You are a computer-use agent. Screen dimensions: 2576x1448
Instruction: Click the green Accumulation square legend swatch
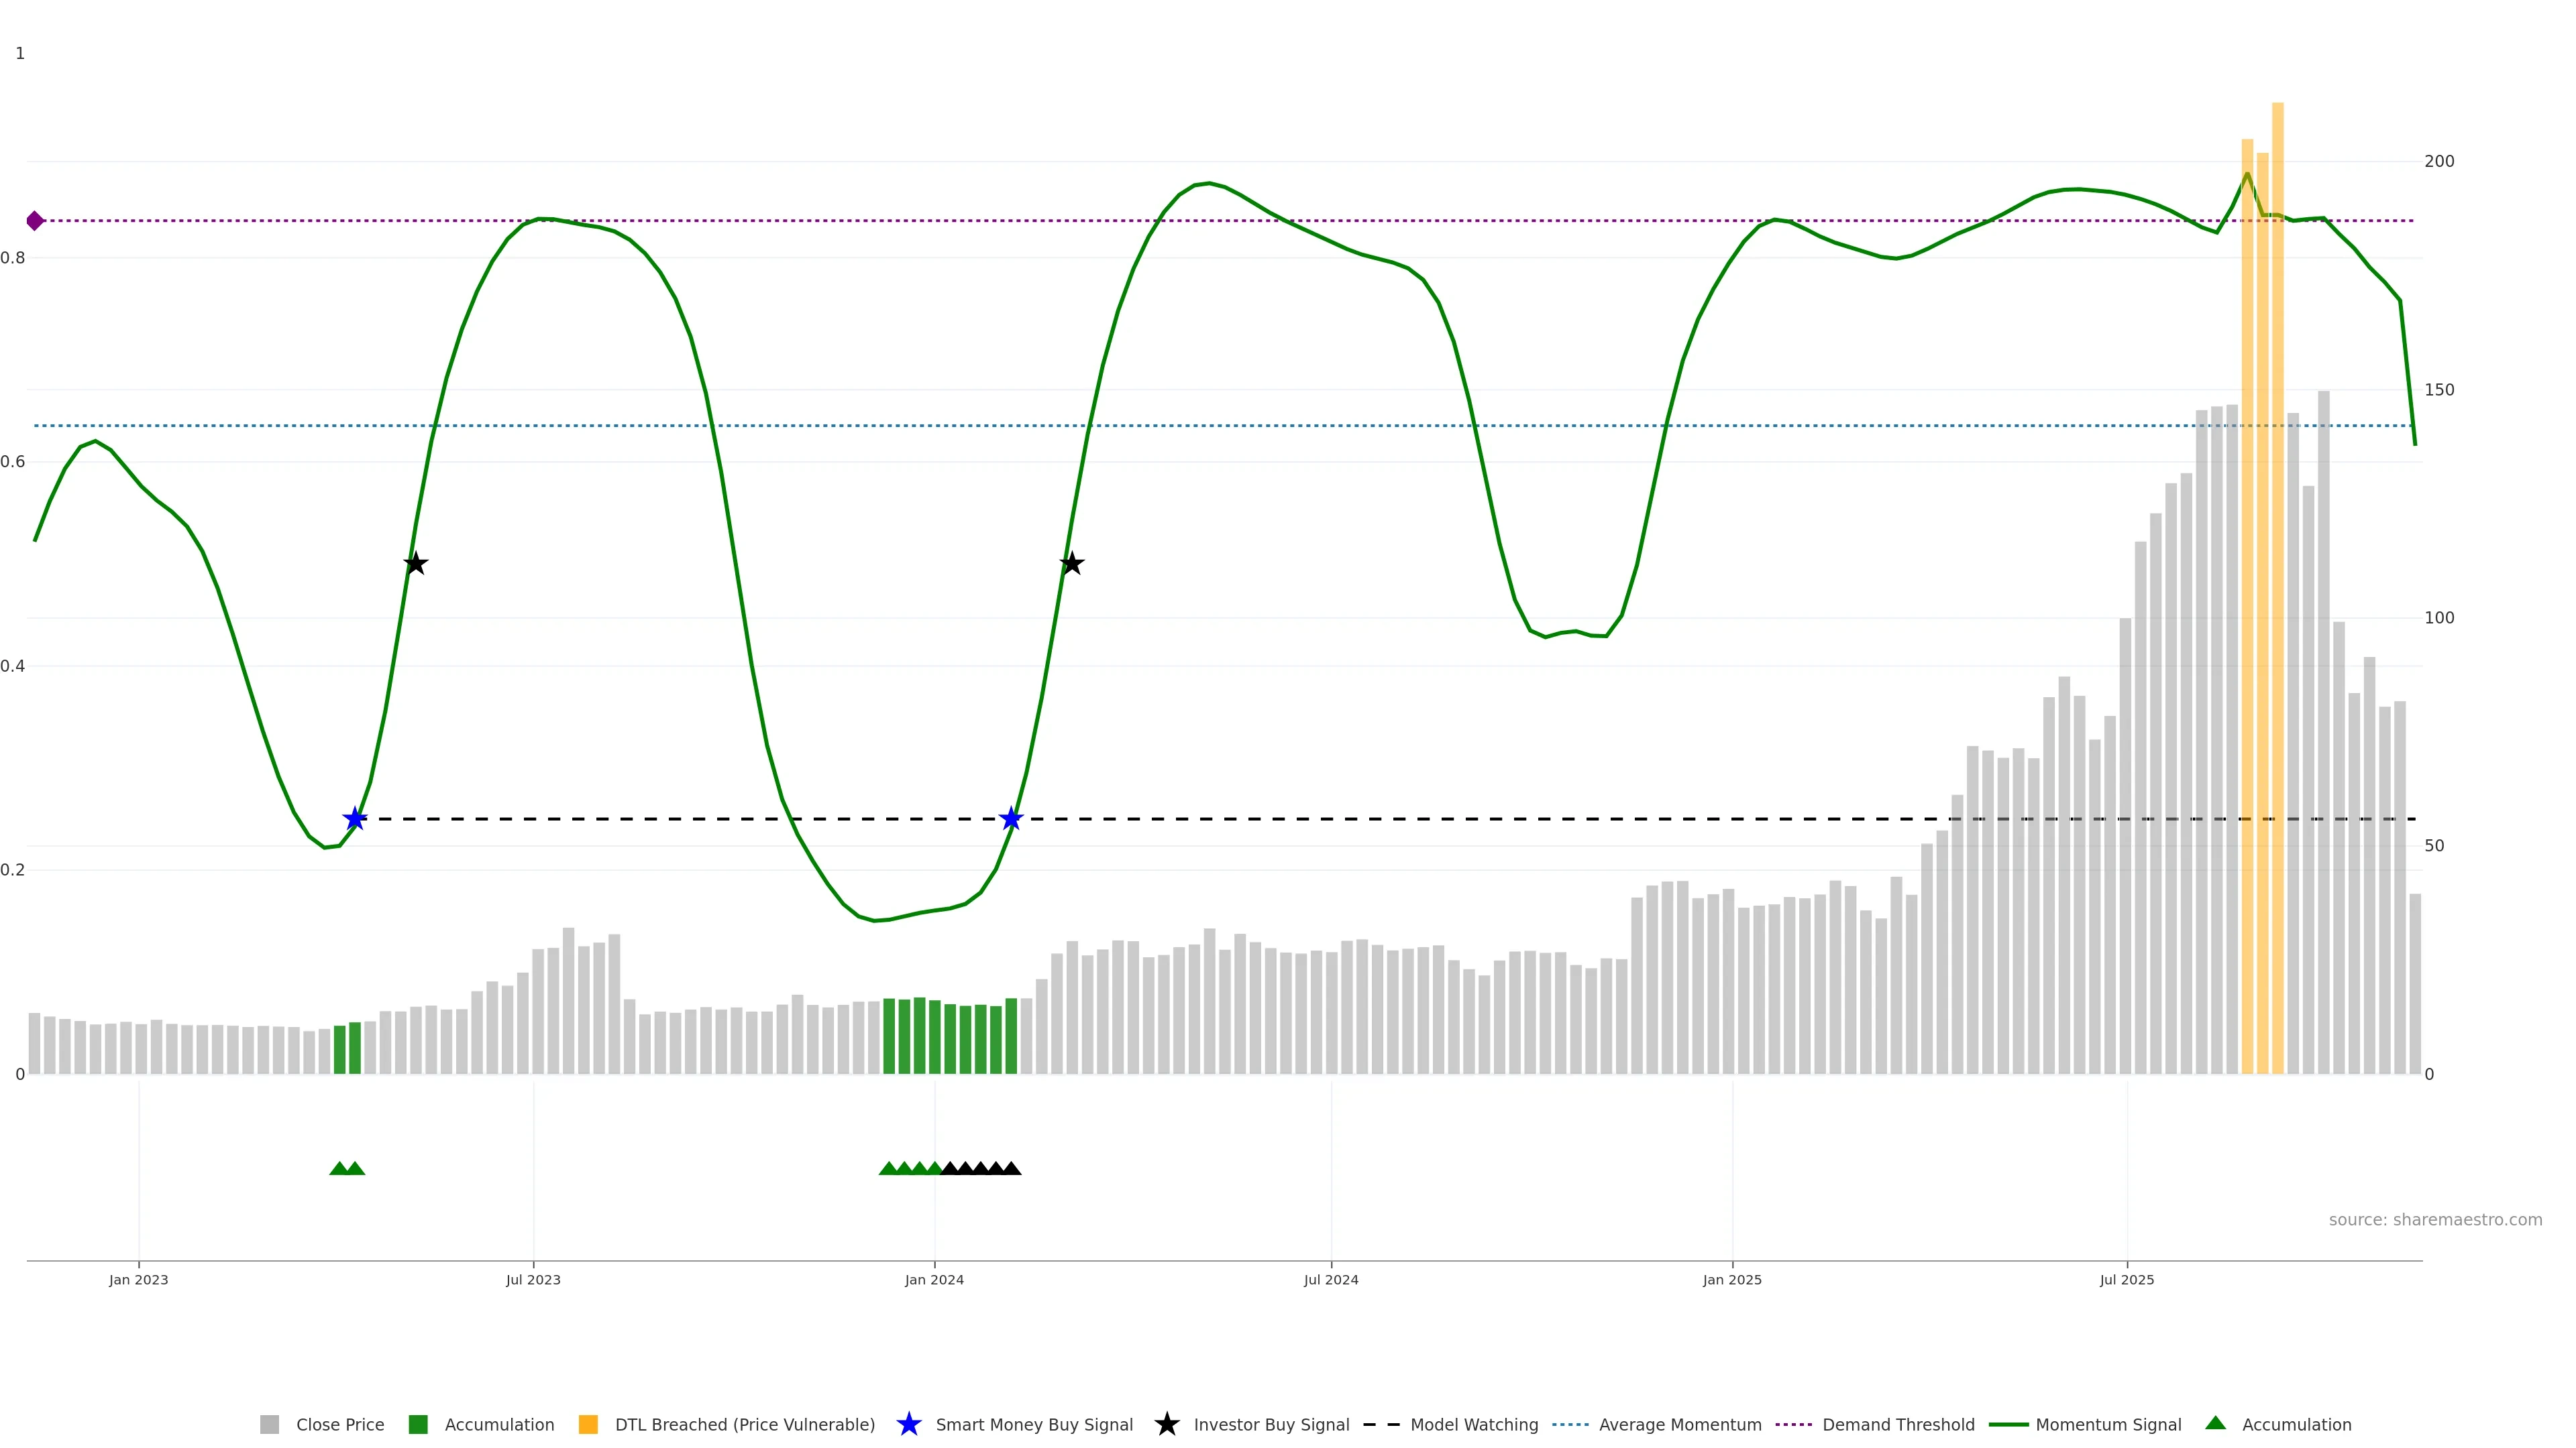tap(418, 1425)
